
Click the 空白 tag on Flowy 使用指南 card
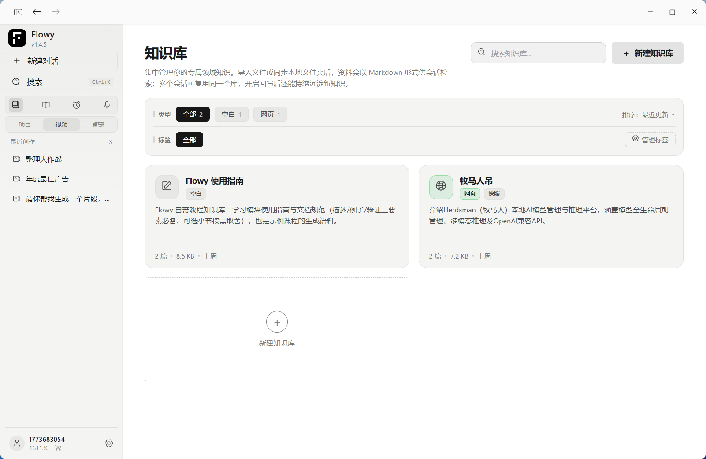tap(196, 193)
